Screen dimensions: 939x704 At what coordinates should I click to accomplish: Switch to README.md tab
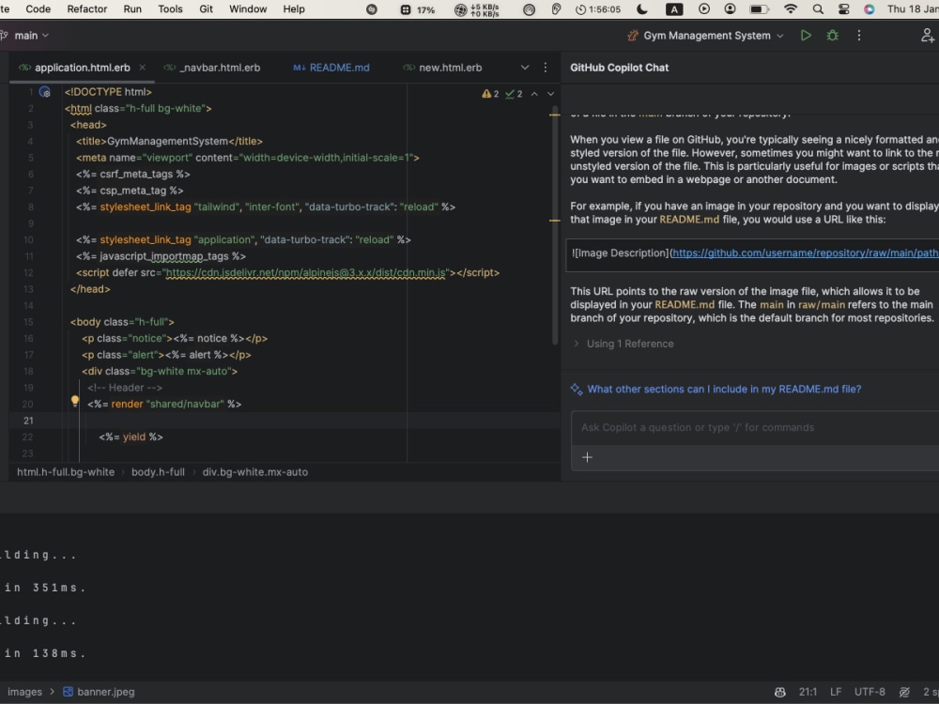pyautogui.click(x=331, y=68)
